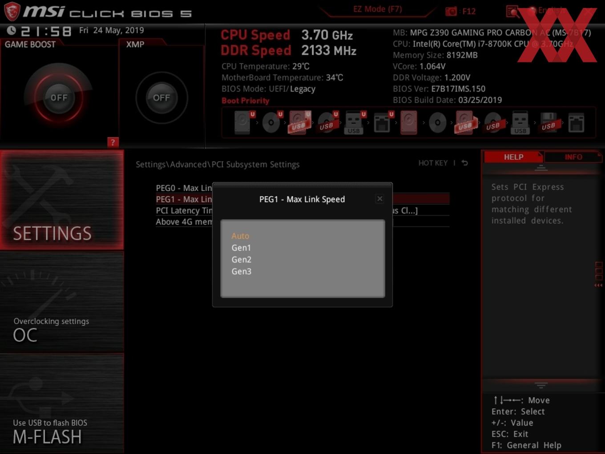This screenshot has height=454, width=605.
Task: Open the SETTINGS section
Action: point(62,200)
